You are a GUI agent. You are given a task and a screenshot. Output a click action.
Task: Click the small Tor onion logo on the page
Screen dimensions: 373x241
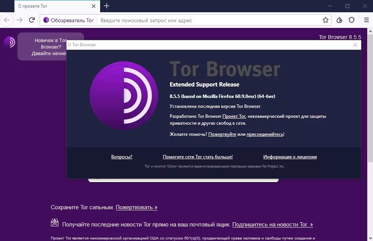[10, 42]
